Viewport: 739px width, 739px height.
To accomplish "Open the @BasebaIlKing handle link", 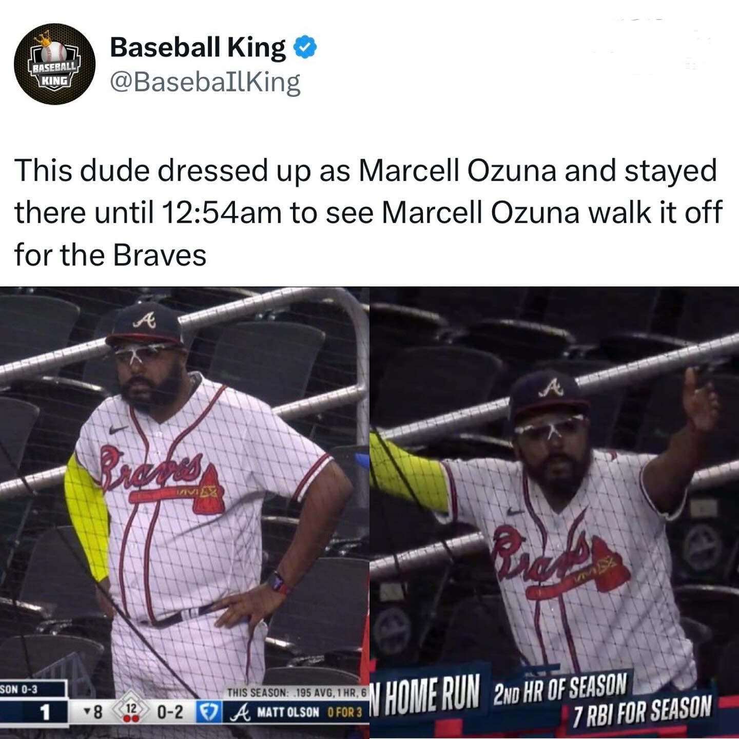I will click(x=206, y=82).
